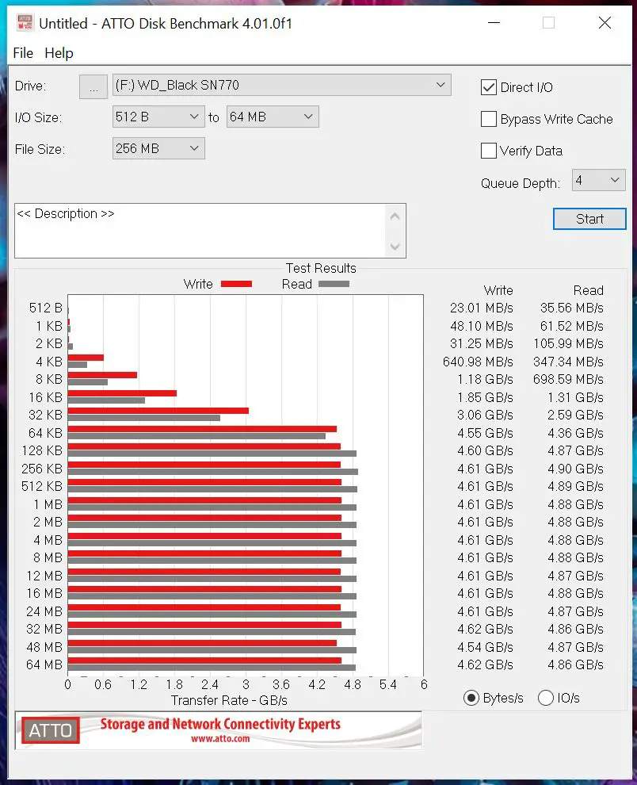Click the 512 B row label in chart

point(45,308)
